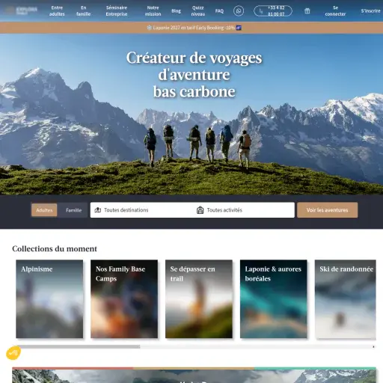
Task: Click the map icon beside Toutes destinations
Action: click(x=98, y=210)
